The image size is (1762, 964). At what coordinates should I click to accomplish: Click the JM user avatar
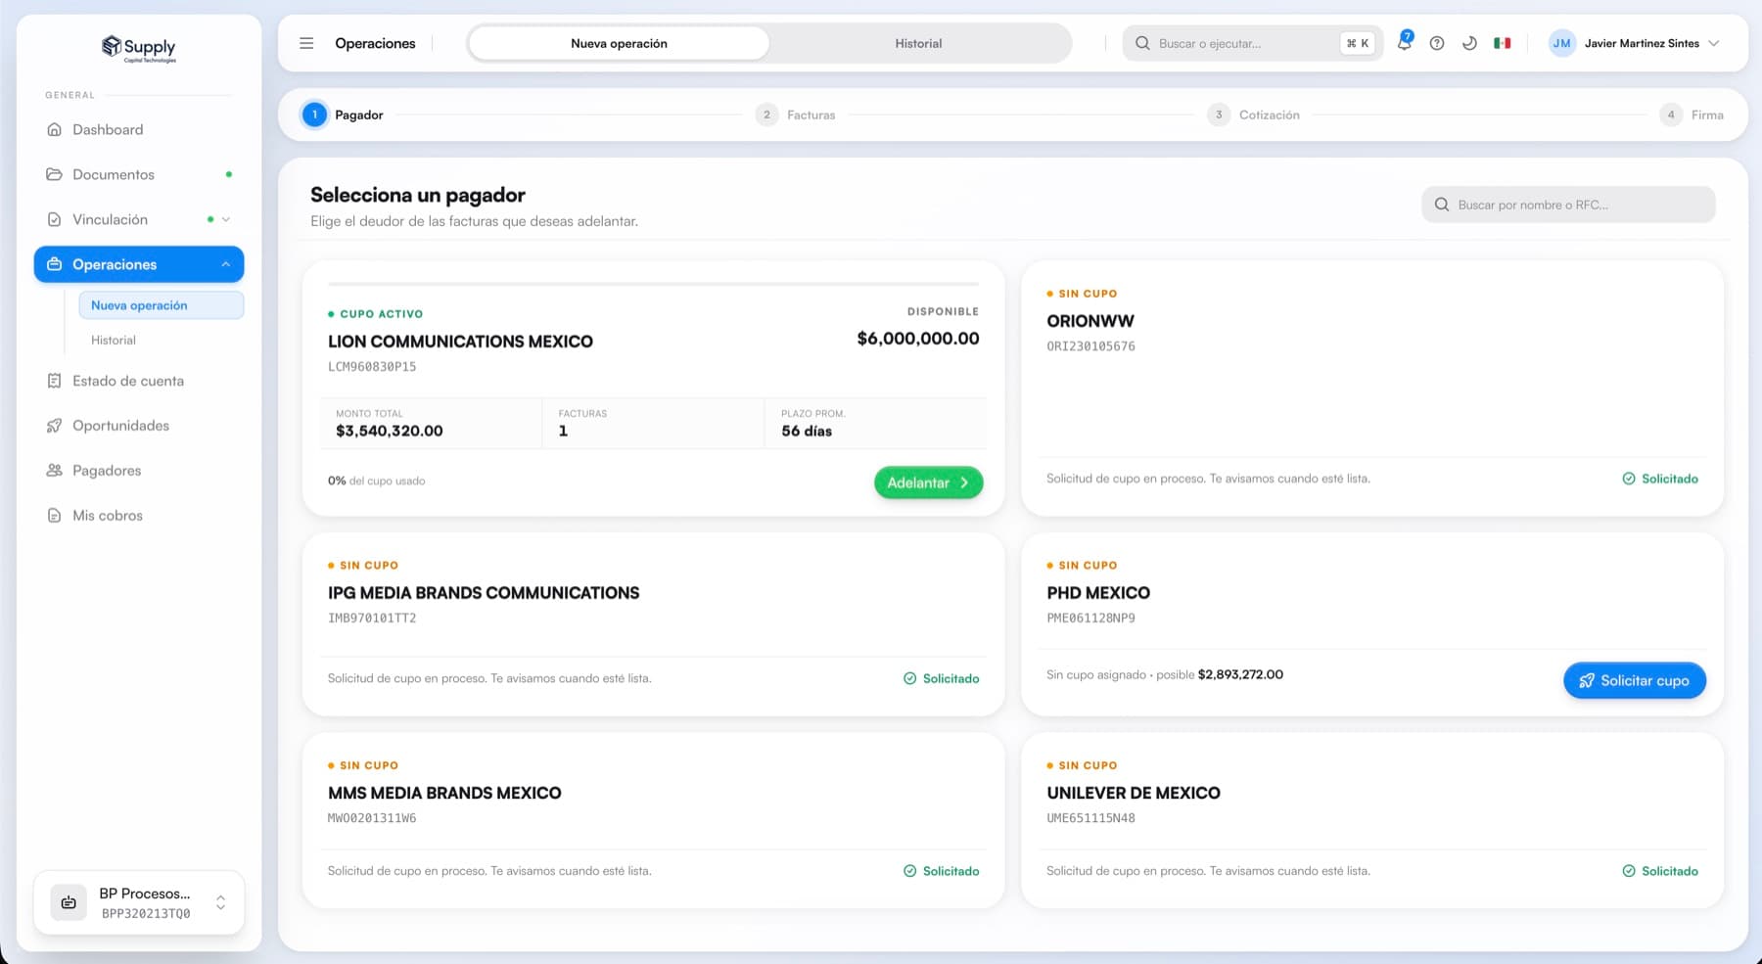point(1562,43)
